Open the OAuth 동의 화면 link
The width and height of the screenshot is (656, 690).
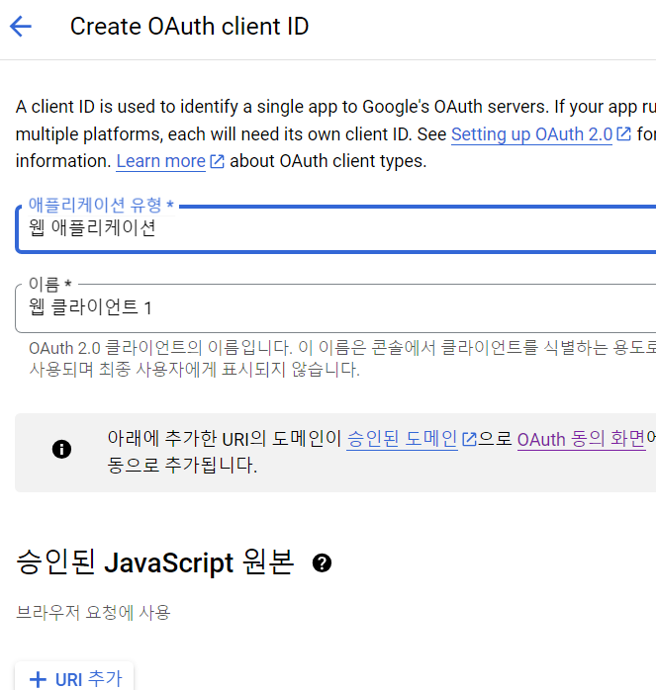tap(582, 439)
